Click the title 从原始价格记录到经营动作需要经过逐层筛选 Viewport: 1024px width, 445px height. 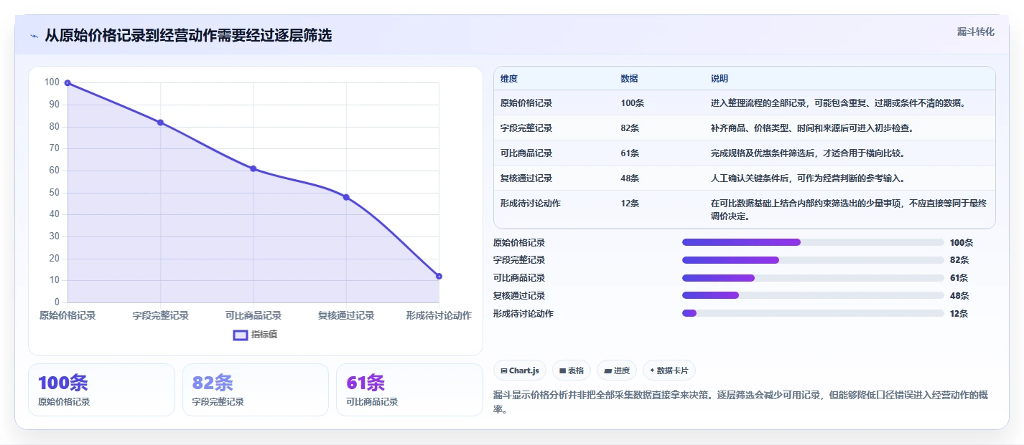pos(188,36)
